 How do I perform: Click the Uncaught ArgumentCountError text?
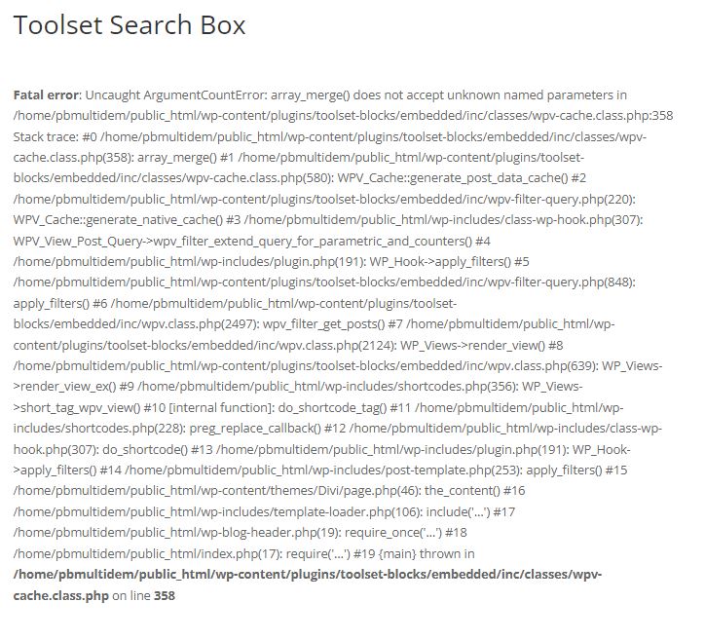click(x=176, y=95)
